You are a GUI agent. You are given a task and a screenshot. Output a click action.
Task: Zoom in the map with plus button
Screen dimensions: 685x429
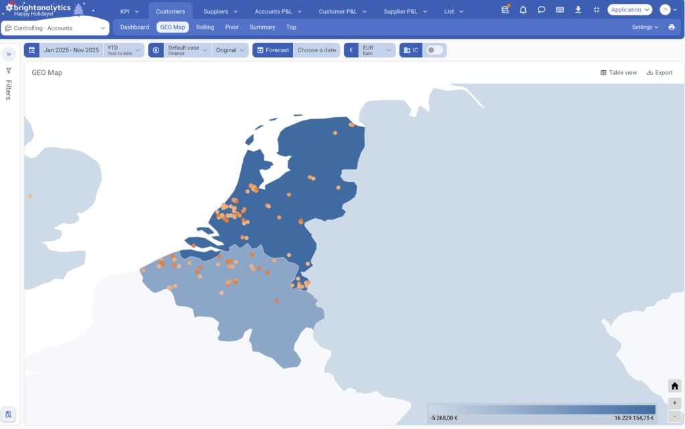coord(674,403)
